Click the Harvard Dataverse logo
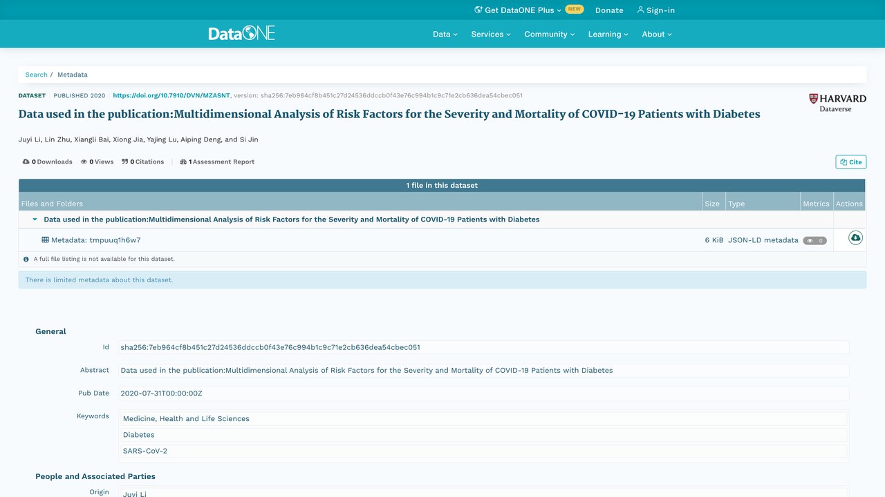The image size is (885, 497). click(837, 103)
